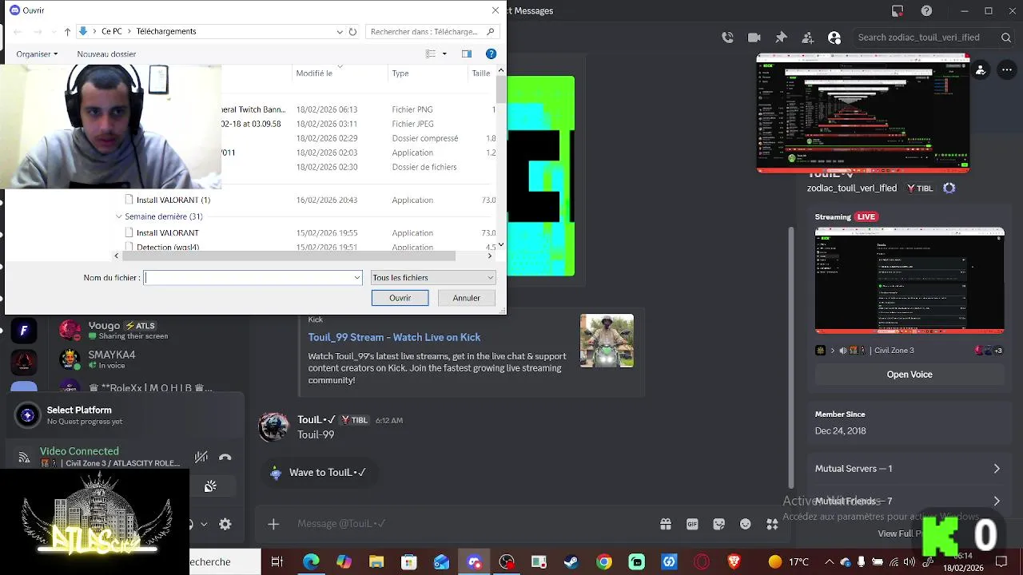1023x575 pixels.
Task: Click the file list vertical scrollbar
Action: [501, 89]
